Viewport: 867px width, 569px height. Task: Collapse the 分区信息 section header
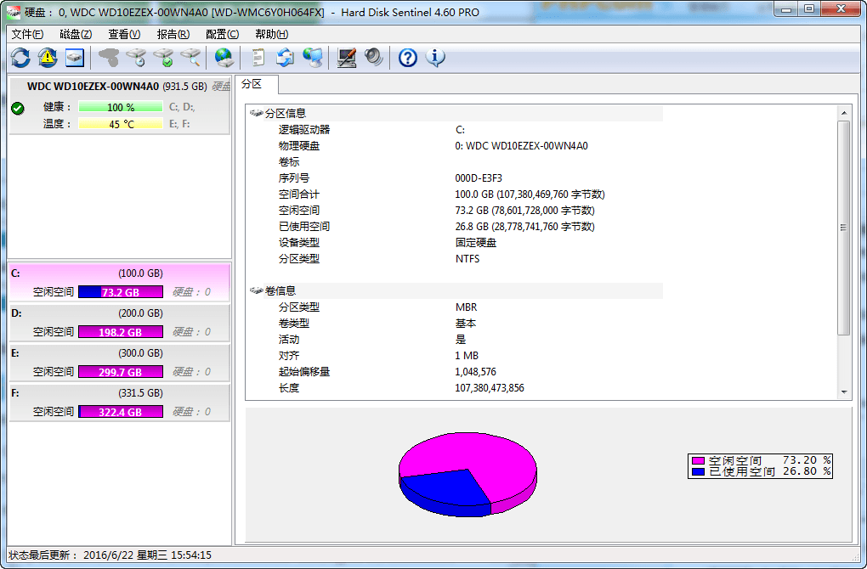(x=455, y=113)
